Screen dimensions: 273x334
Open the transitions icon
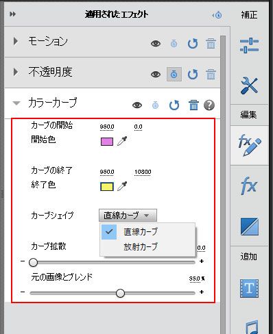pyautogui.click(x=250, y=227)
